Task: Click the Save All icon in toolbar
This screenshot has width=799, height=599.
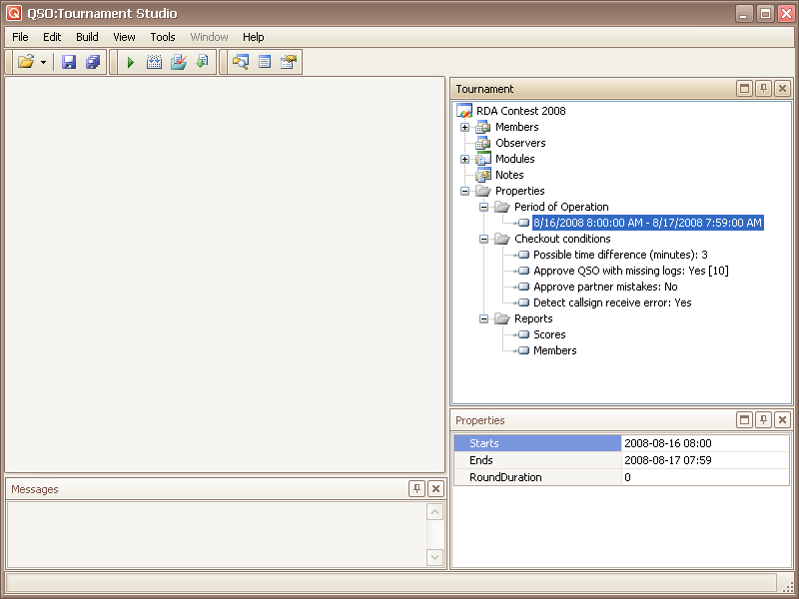Action: (92, 63)
